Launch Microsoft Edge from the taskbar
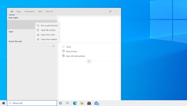Screen dimensions: 187x106 click(75, 103)
